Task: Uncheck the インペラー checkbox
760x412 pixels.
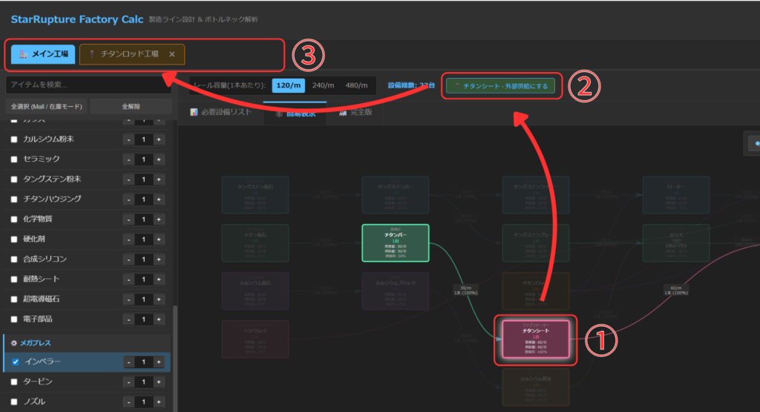Action: point(13,362)
